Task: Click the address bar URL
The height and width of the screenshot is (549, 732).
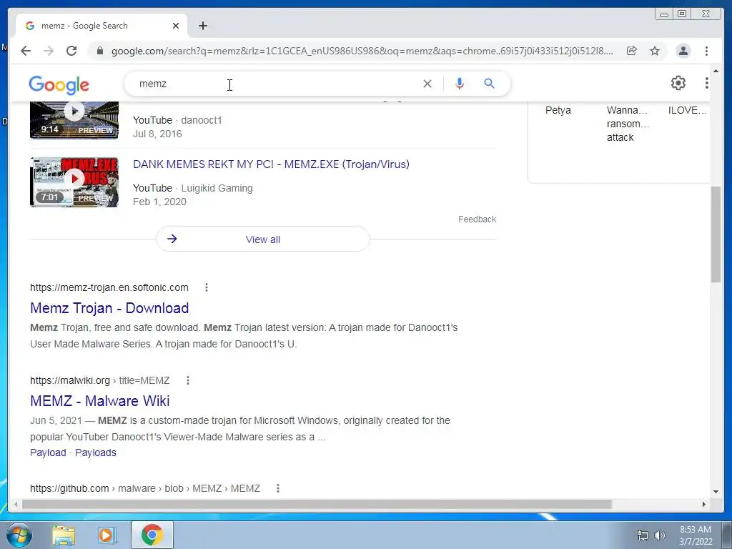Action: (x=362, y=51)
